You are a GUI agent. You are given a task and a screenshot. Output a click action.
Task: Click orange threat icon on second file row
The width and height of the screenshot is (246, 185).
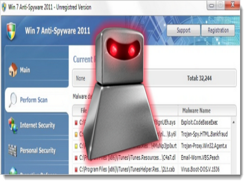(x=76, y=134)
